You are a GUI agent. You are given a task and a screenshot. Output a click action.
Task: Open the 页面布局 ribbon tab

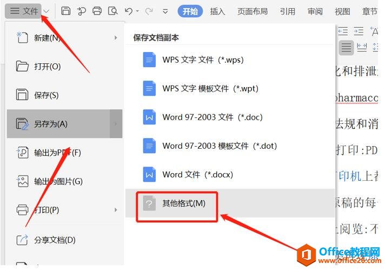pyautogui.click(x=253, y=11)
